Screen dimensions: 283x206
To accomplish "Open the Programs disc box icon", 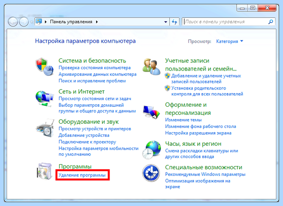I will point(44,171).
